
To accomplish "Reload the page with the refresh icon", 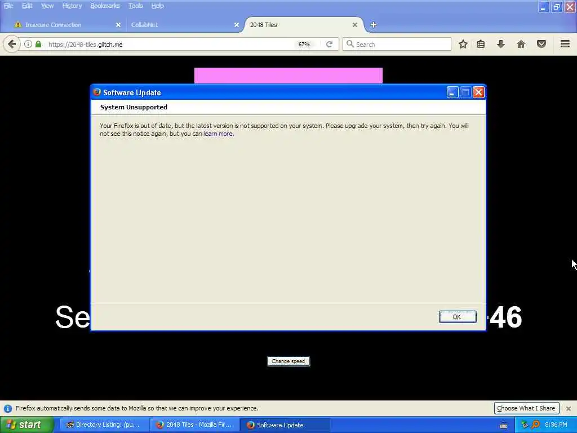I will pos(329,44).
